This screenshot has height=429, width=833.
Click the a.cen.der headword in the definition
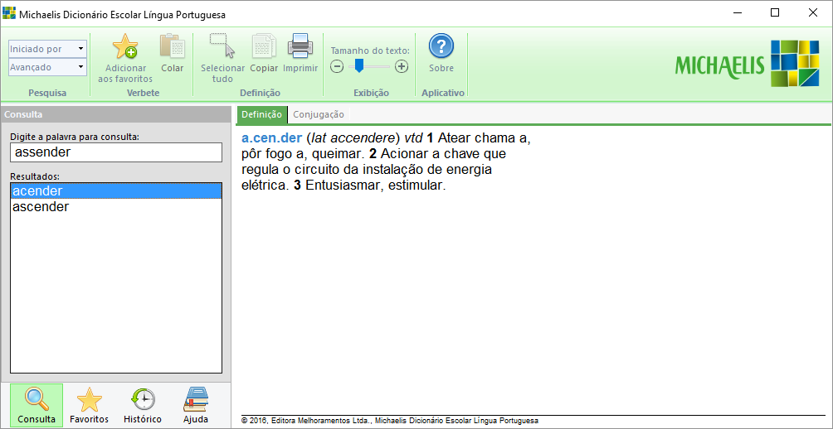271,138
